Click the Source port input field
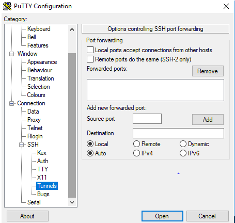The width and height of the screenshot is (235, 223). [x=147, y=119]
